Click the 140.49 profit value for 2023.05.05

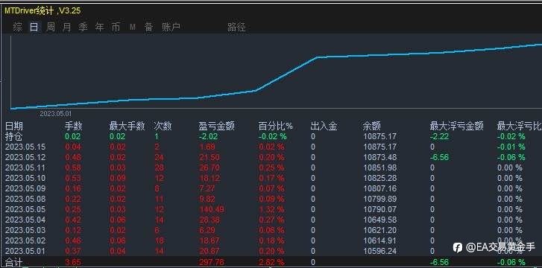tap(212, 209)
